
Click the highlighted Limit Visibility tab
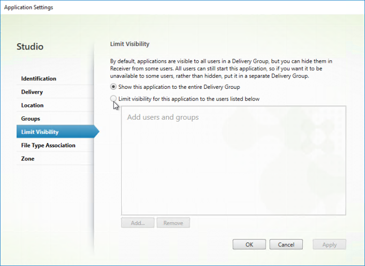40,132
